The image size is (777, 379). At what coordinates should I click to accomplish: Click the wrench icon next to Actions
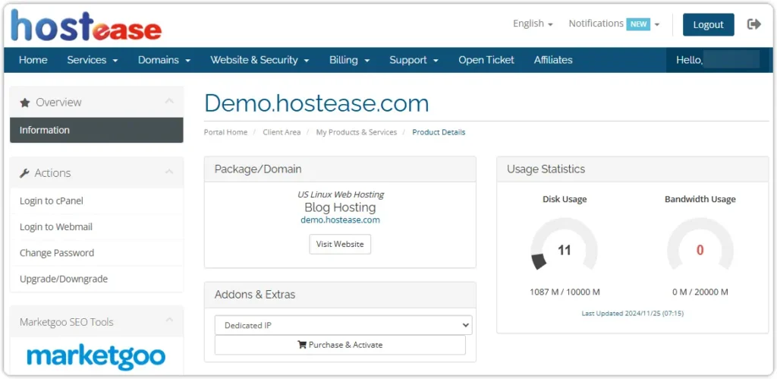click(x=24, y=173)
